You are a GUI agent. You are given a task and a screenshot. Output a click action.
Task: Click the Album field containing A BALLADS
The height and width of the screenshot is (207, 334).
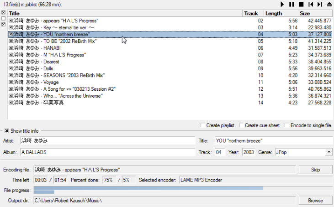(x=108, y=152)
